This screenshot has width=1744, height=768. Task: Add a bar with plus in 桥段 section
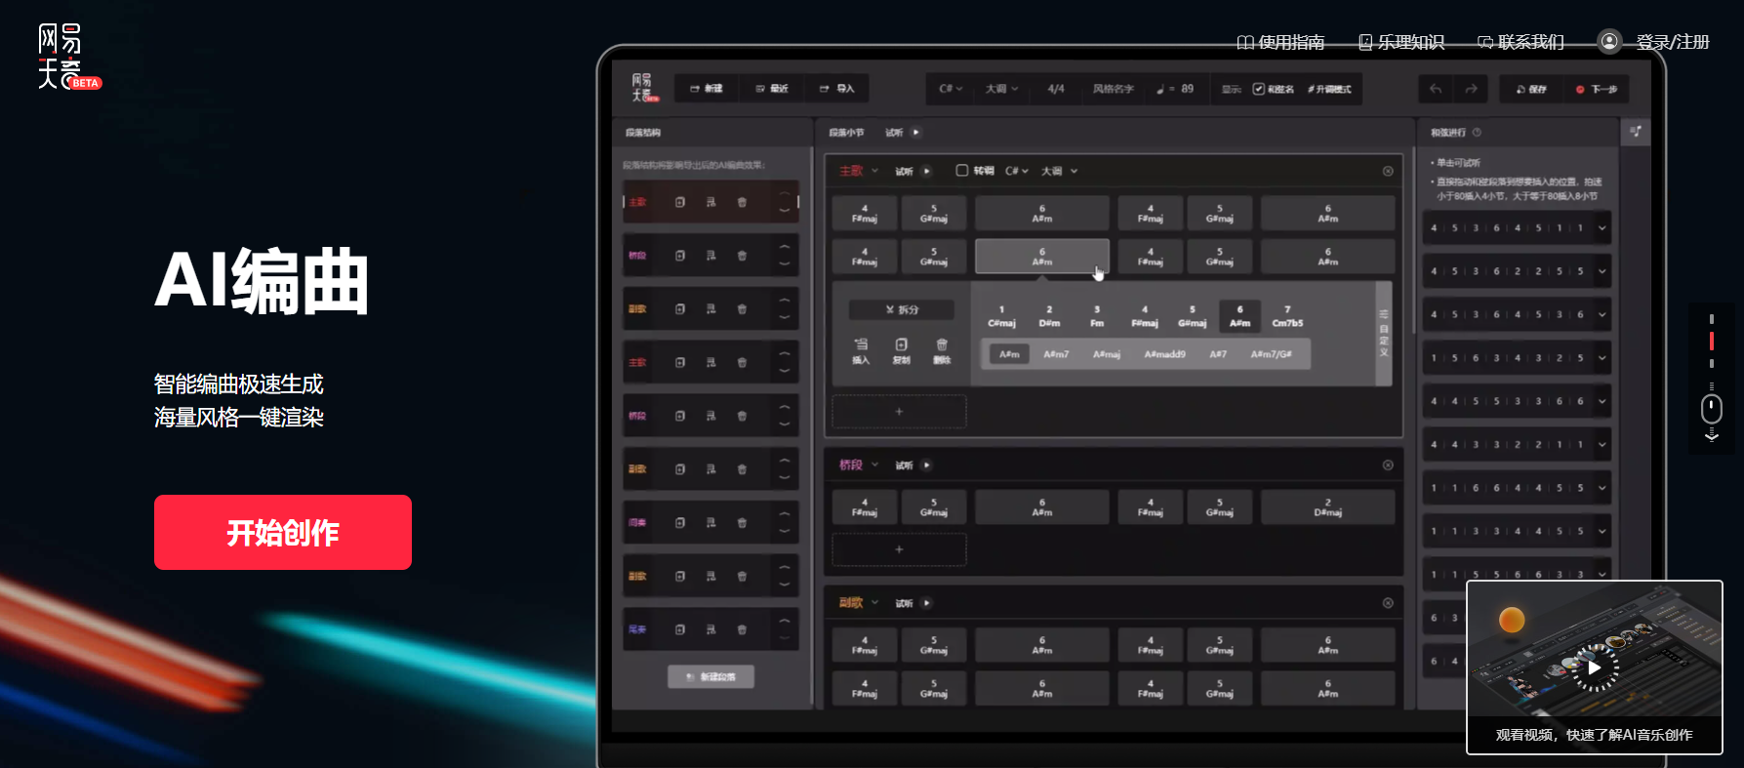tap(899, 549)
